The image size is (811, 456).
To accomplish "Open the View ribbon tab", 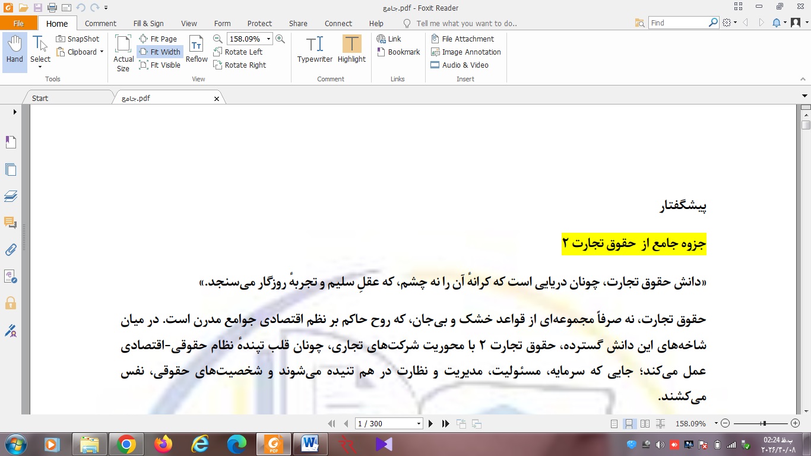I will pos(189,23).
